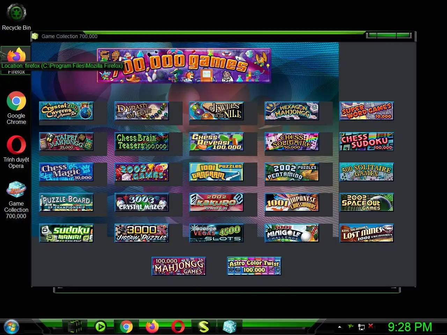This screenshot has height=335, width=447.
Task: Select the Opera browser desktop icon
Action: (16, 152)
